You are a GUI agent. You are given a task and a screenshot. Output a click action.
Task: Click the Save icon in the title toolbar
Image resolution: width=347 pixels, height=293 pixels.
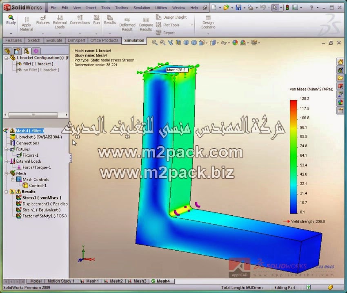238,8
